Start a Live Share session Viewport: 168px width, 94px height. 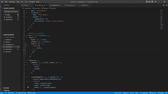coord(32,93)
